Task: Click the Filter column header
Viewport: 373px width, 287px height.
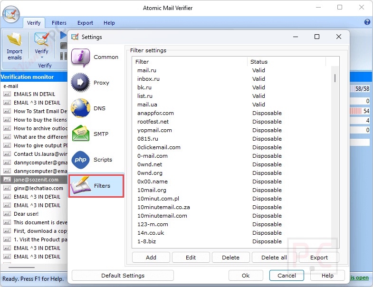Action: [x=190, y=62]
